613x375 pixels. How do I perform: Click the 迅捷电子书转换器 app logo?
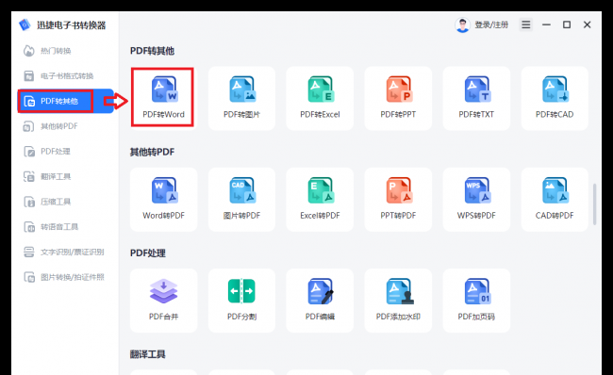[x=25, y=25]
